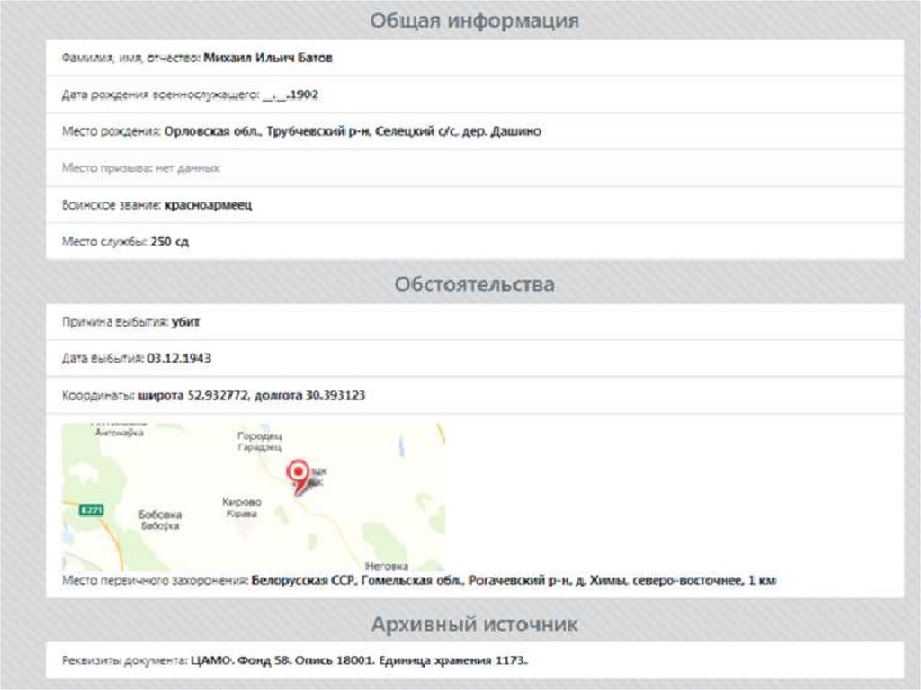Click the Общая информация heading

pos(475,21)
